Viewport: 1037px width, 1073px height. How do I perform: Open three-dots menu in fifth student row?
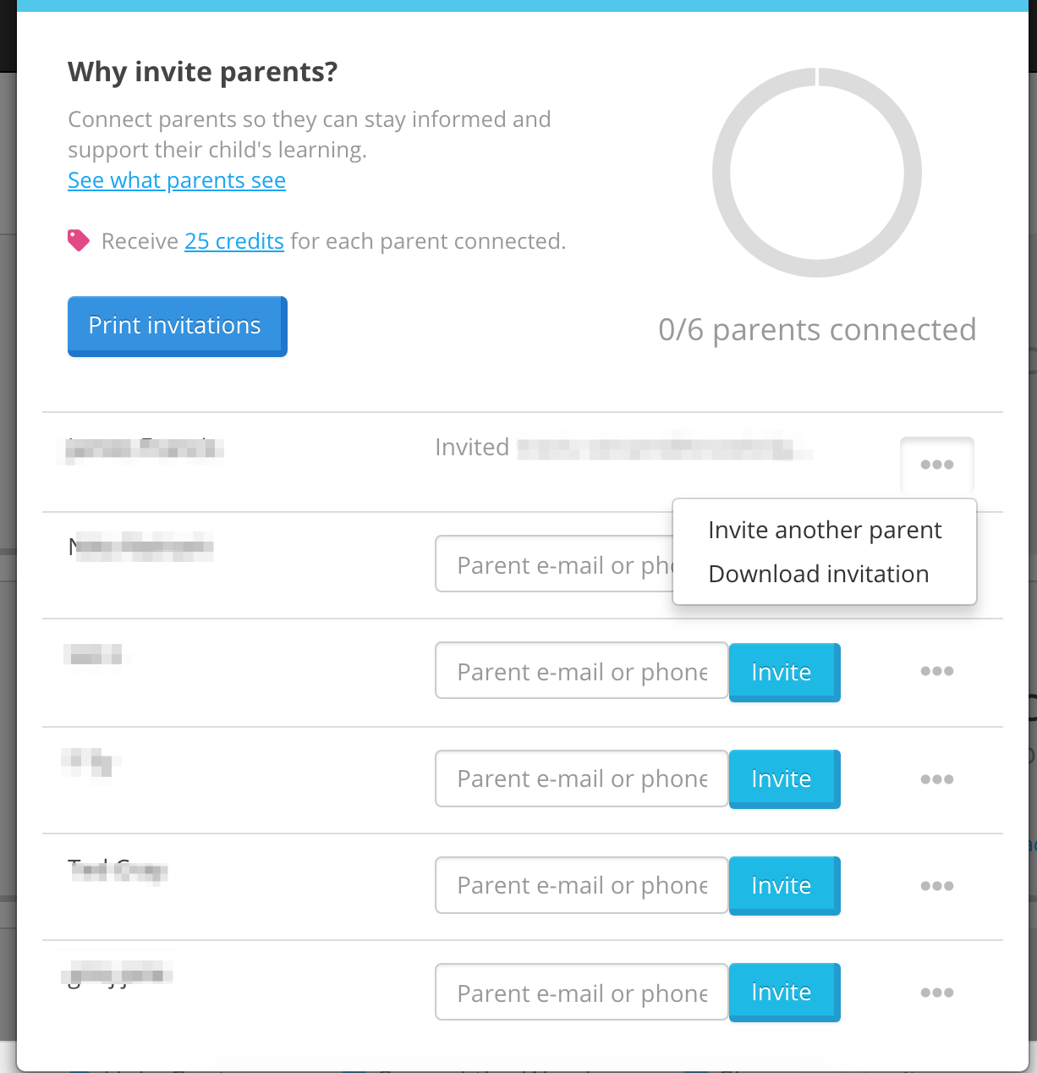(937, 886)
